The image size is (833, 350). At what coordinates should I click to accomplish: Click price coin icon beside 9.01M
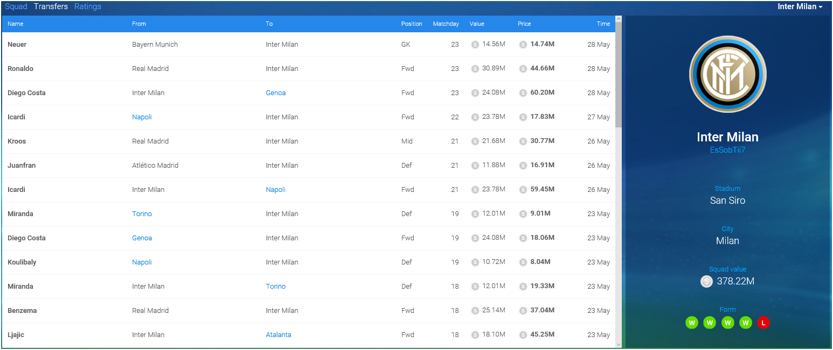coord(523,214)
